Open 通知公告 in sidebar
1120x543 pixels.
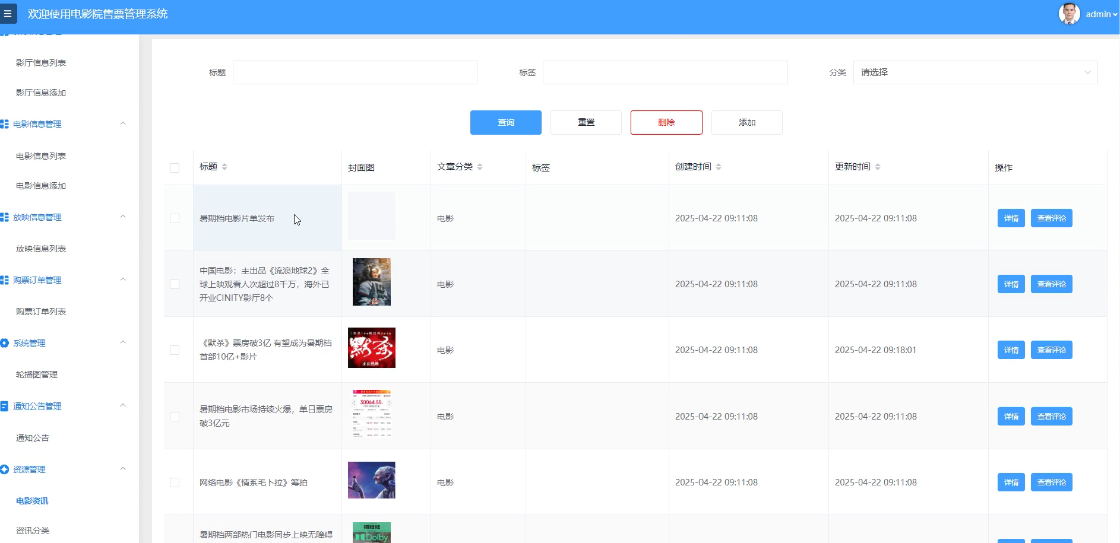(x=33, y=438)
